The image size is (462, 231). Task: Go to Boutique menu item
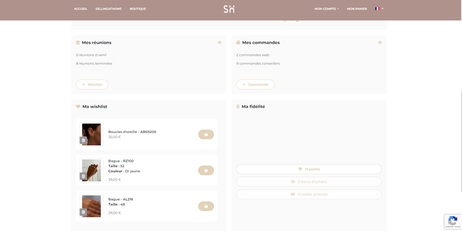pyautogui.click(x=138, y=9)
